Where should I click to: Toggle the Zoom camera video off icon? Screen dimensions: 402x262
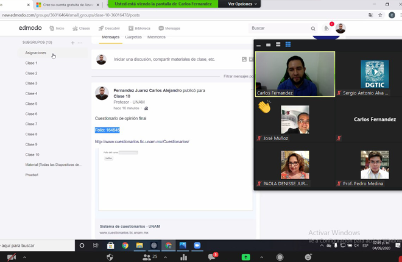(11, 257)
